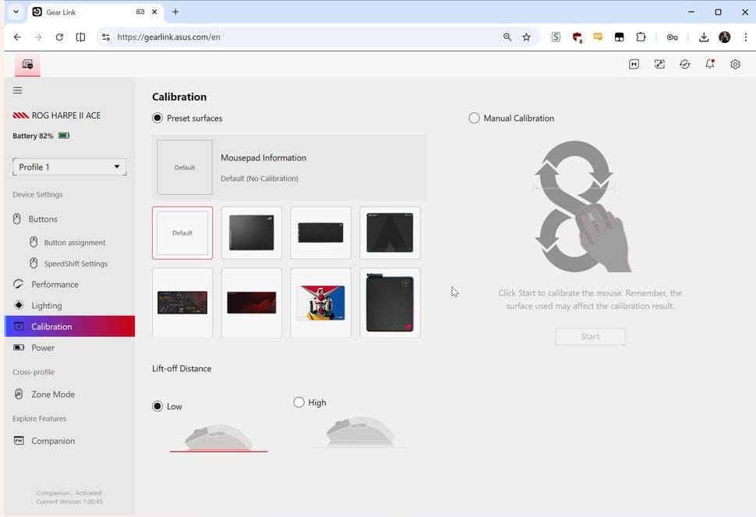Select the Preset surfaces radio button
The height and width of the screenshot is (517, 756).
[x=157, y=118]
